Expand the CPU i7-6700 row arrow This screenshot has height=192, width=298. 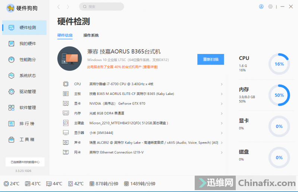[x=222, y=84]
